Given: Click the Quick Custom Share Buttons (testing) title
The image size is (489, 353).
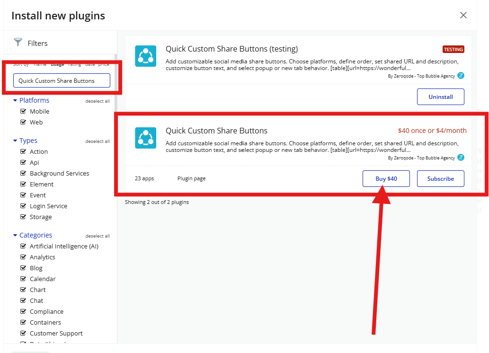Looking at the screenshot, I should [231, 49].
